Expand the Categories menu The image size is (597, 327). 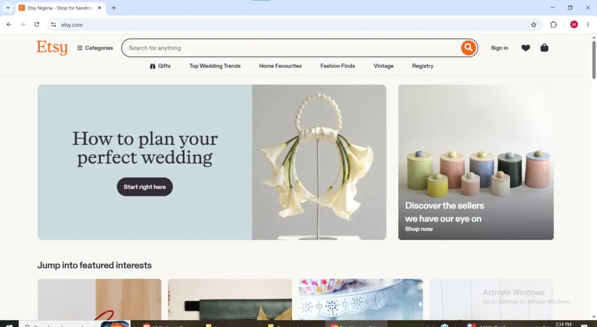click(x=95, y=48)
